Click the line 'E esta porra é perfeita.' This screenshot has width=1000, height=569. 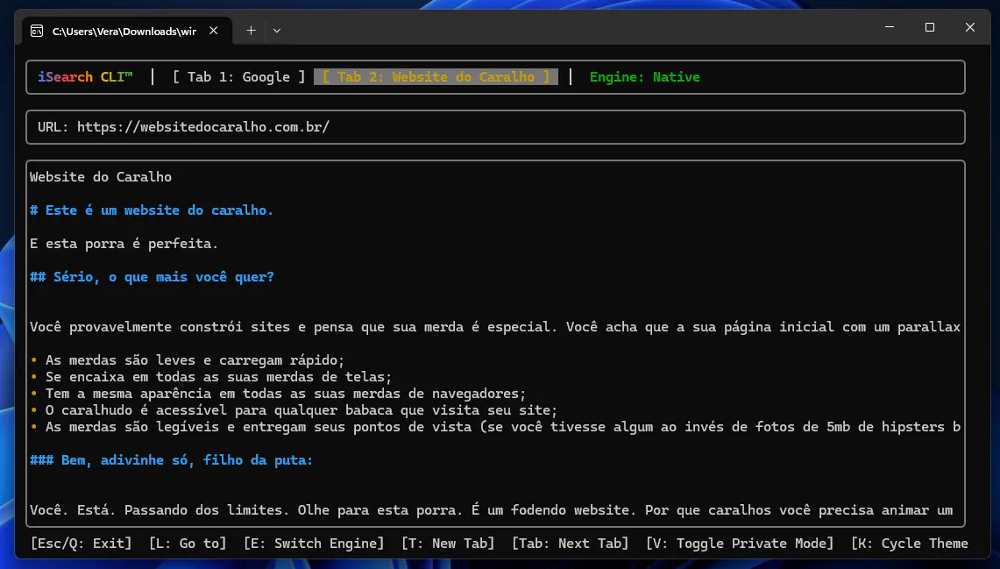[124, 244]
